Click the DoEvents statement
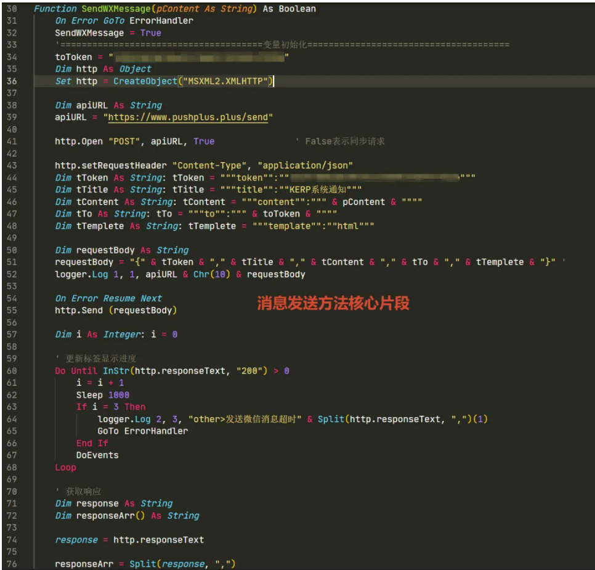 click(x=97, y=455)
